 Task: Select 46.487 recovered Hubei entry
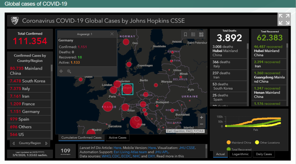click(269, 51)
